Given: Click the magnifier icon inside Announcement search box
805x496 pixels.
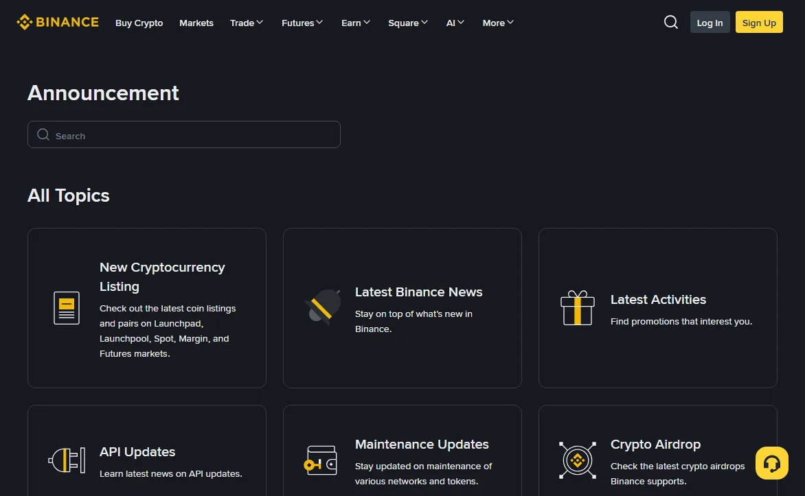Looking at the screenshot, I should point(43,134).
